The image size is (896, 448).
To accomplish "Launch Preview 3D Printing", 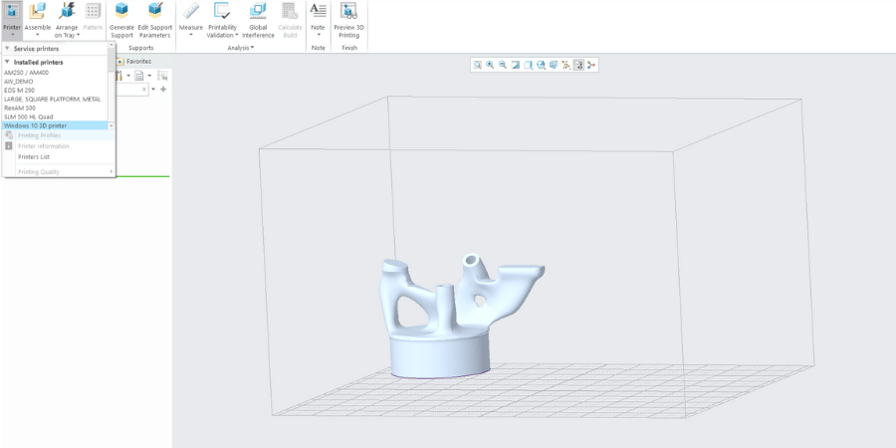I will pyautogui.click(x=348, y=12).
